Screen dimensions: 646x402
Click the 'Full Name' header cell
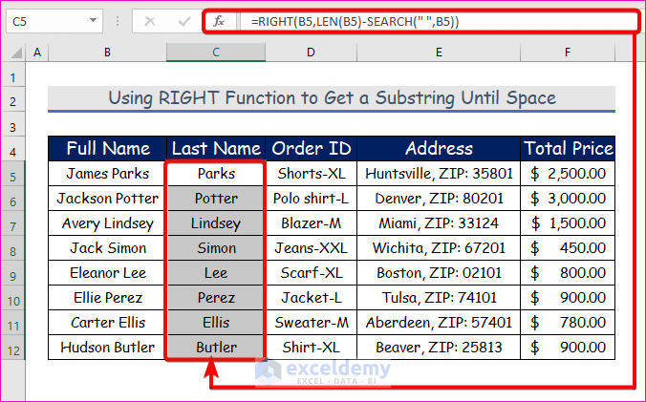tap(108, 149)
